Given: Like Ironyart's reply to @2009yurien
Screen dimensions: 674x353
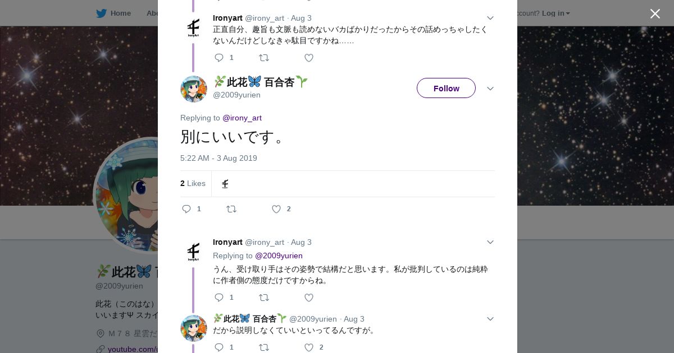Looking at the screenshot, I should [x=308, y=298].
